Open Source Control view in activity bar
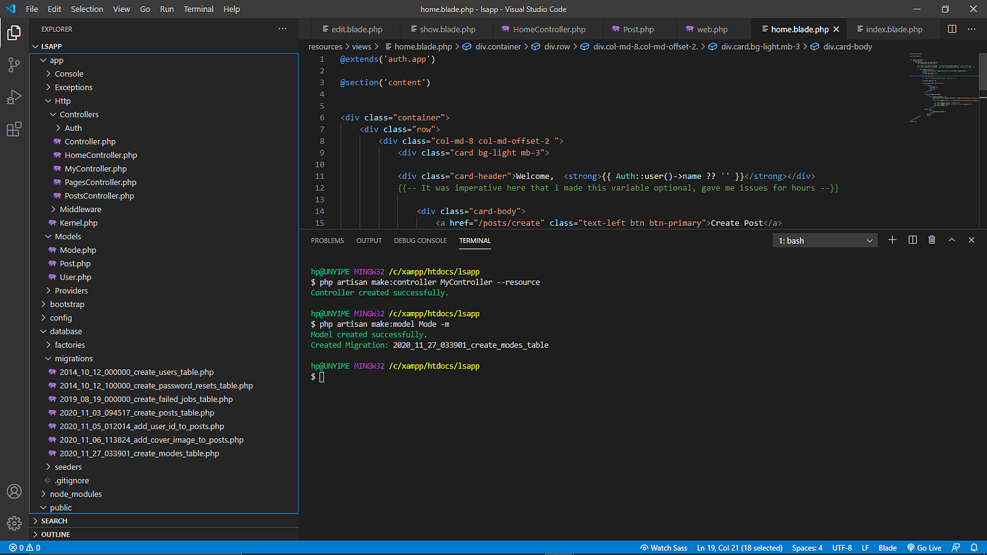987x555 pixels. [14, 65]
